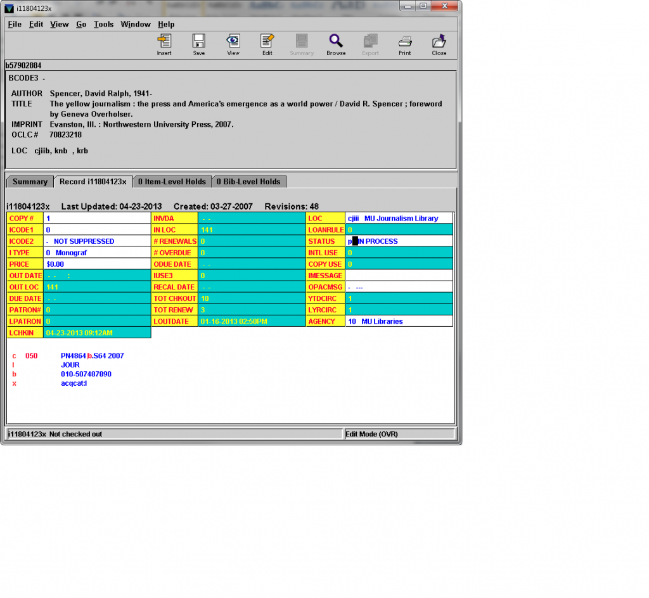Open the File menu
Image resolution: width=649 pixels, height=598 pixels.
click(x=14, y=25)
